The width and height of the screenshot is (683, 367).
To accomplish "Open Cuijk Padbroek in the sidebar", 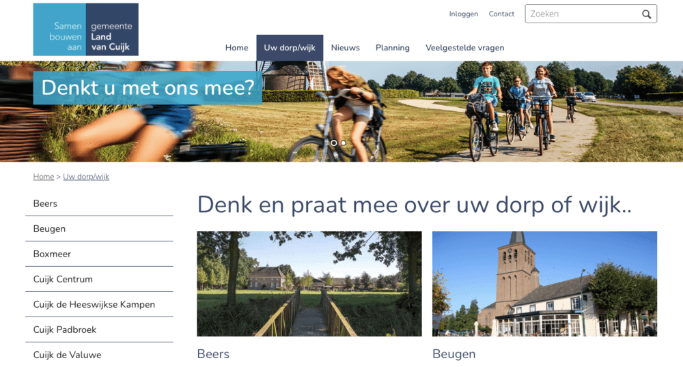I will [x=99, y=329].
